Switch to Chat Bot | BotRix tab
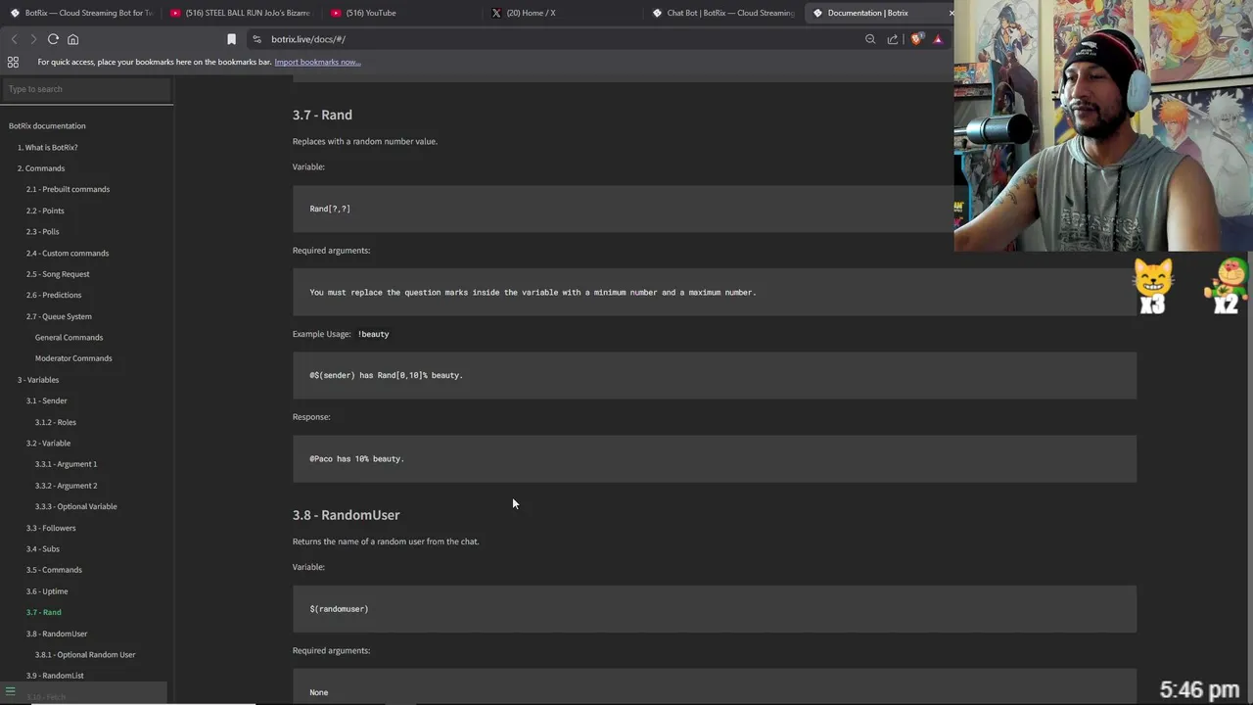 pyautogui.click(x=722, y=13)
